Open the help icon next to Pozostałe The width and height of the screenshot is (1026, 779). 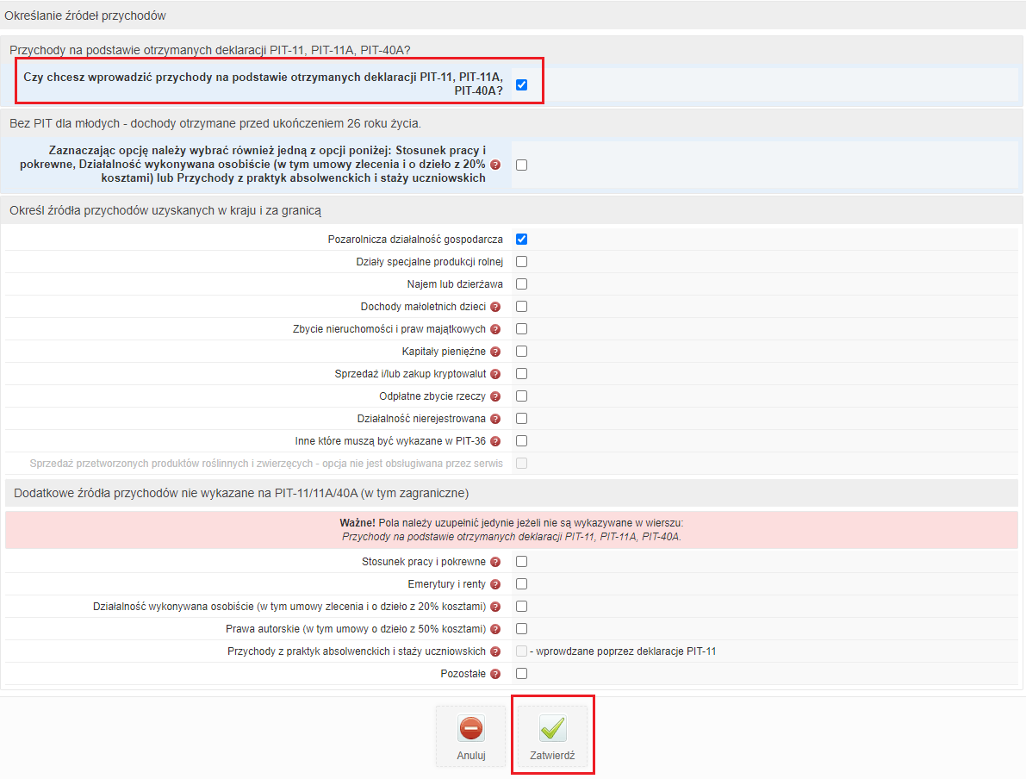[x=495, y=674]
